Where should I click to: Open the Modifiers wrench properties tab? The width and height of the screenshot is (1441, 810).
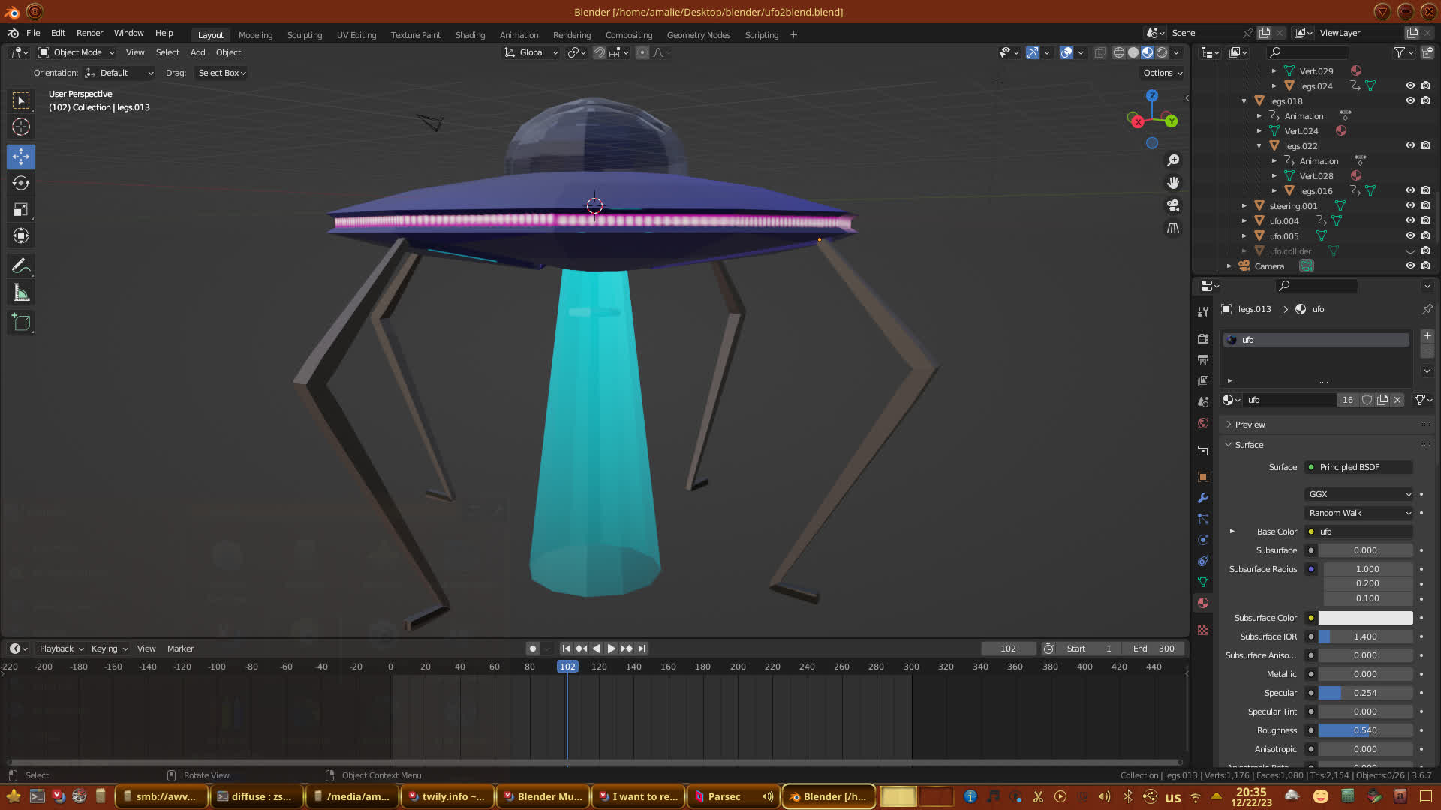point(1203,498)
